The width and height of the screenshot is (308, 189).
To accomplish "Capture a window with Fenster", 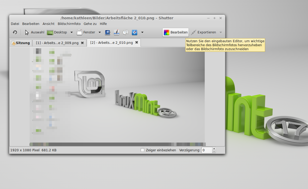I will (86, 32).
